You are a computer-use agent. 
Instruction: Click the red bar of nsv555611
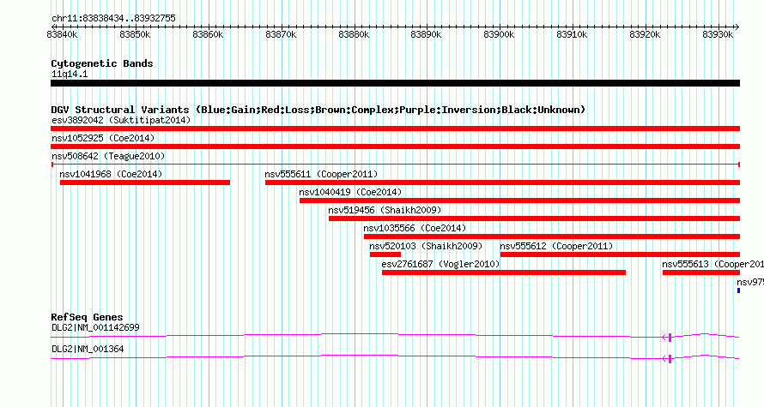[502, 183]
